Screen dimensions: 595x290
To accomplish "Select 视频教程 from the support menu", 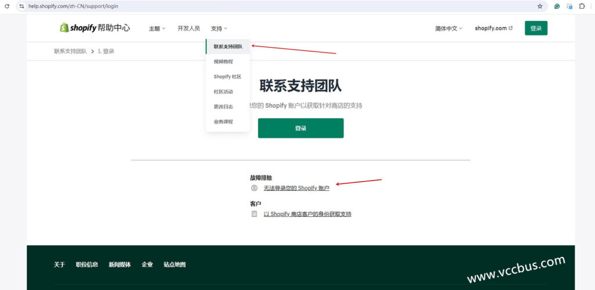I will point(223,61).
